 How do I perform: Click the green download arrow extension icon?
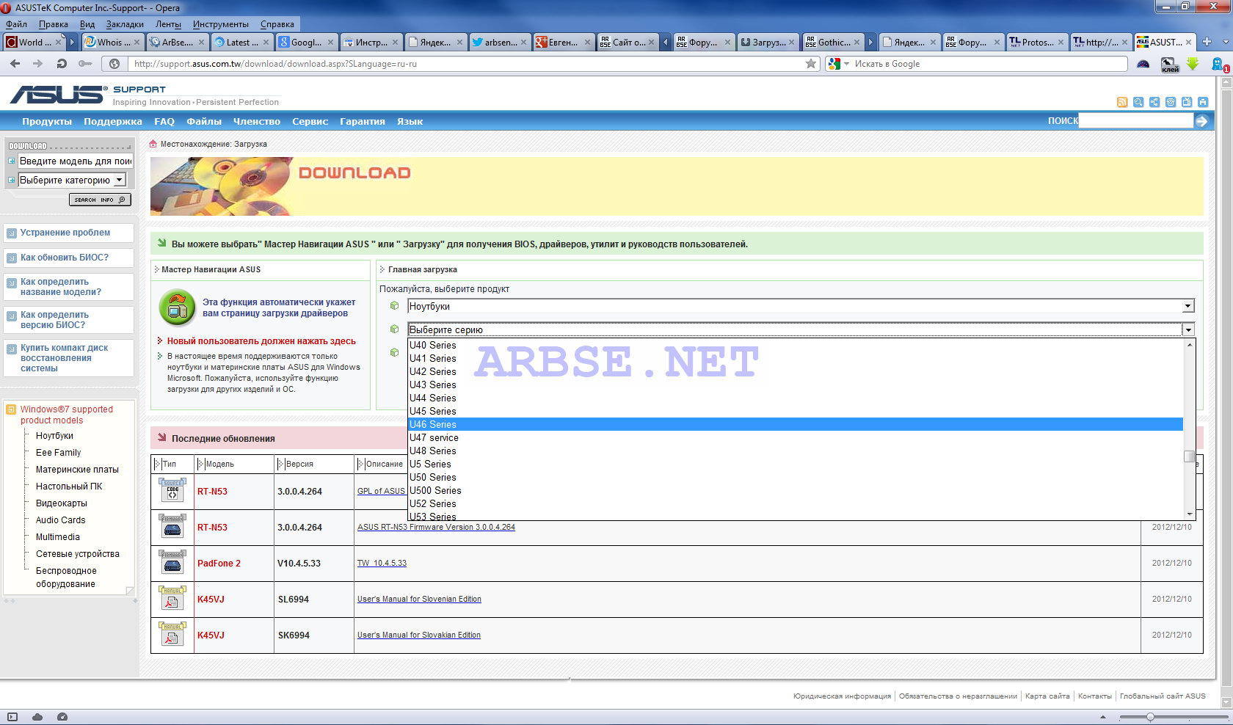pyautogui.click(x=1193, y=64)
